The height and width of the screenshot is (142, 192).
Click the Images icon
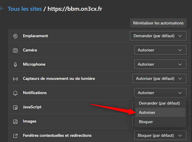pyautogui.click(x=15, y=121)
